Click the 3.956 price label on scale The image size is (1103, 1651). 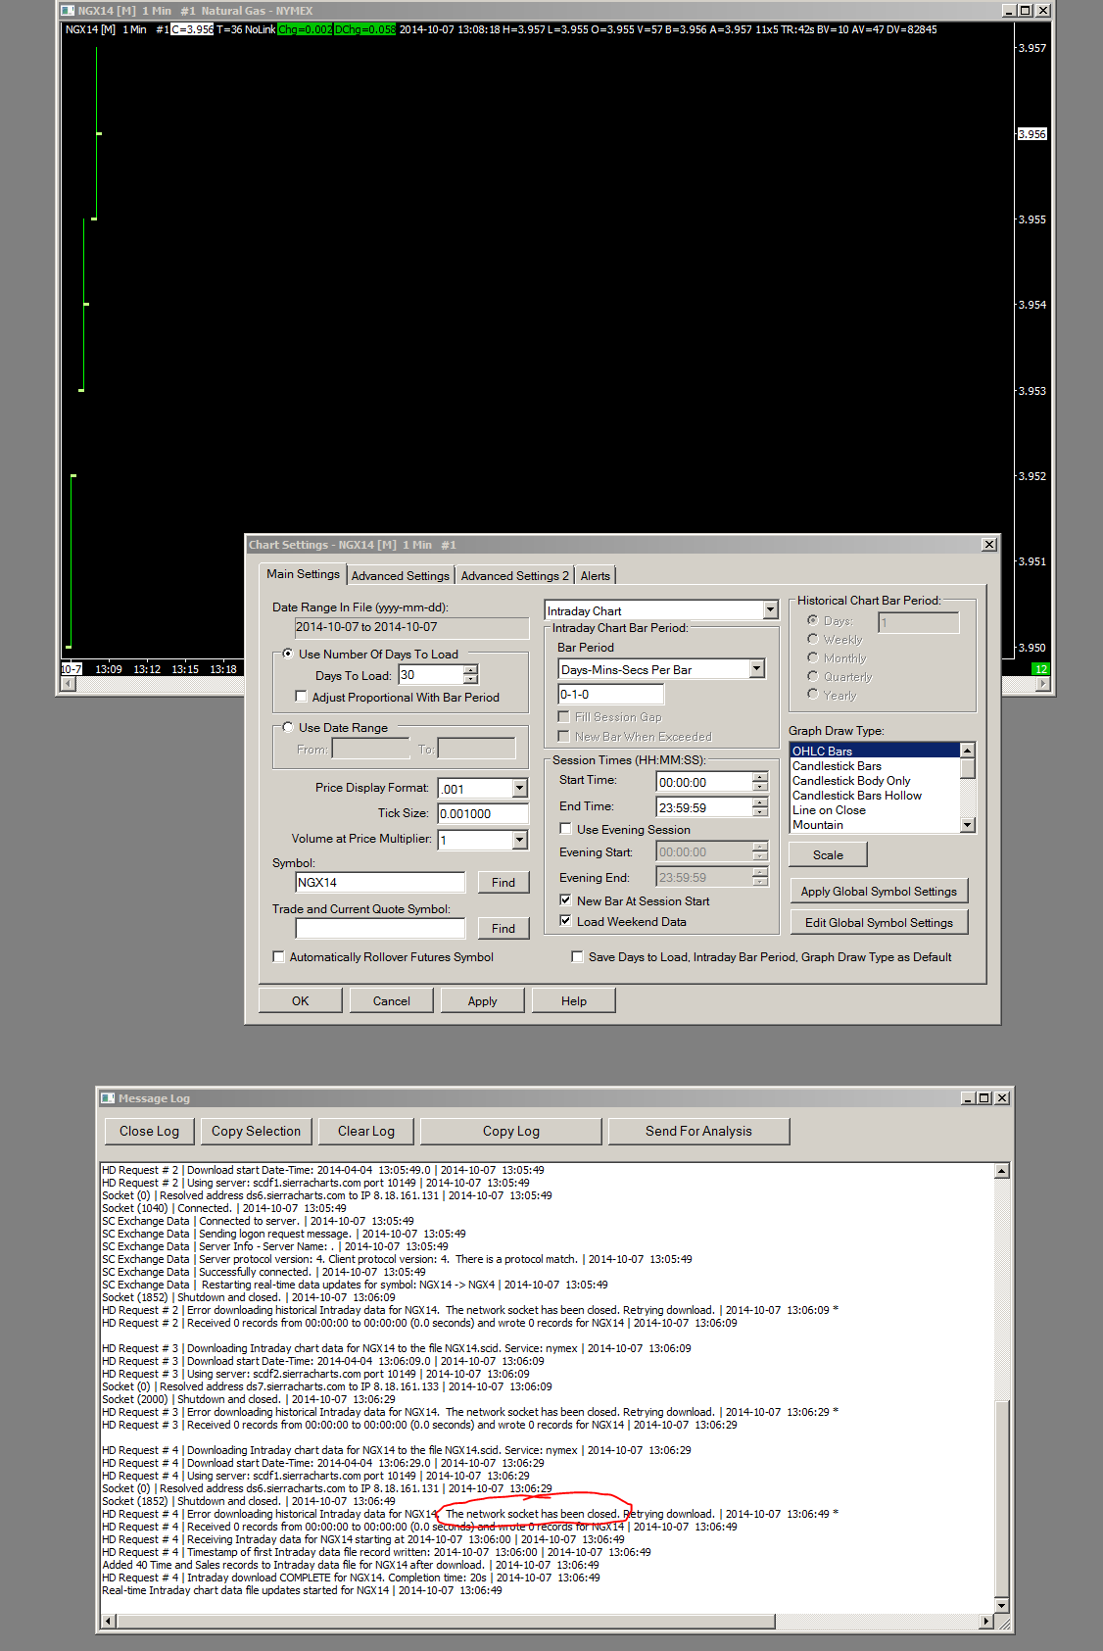[1032, 134]
